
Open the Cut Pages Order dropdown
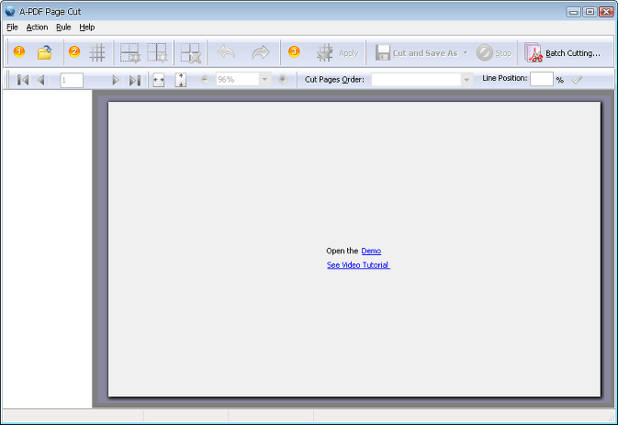coord(466,80)
